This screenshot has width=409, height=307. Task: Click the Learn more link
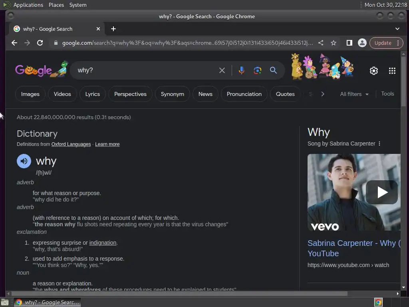pos(107,144)
